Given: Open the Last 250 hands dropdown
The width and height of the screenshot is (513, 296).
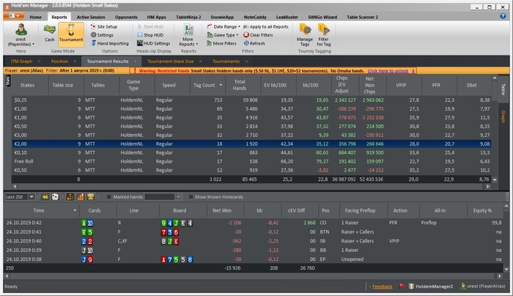Looking at the screenshot, I should [32, 196].
